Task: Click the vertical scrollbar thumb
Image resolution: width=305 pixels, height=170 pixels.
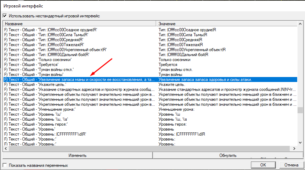Action: click(x=300, y=110)
